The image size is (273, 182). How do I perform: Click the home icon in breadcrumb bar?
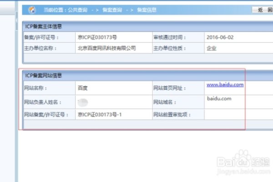(x=32, y=10)
